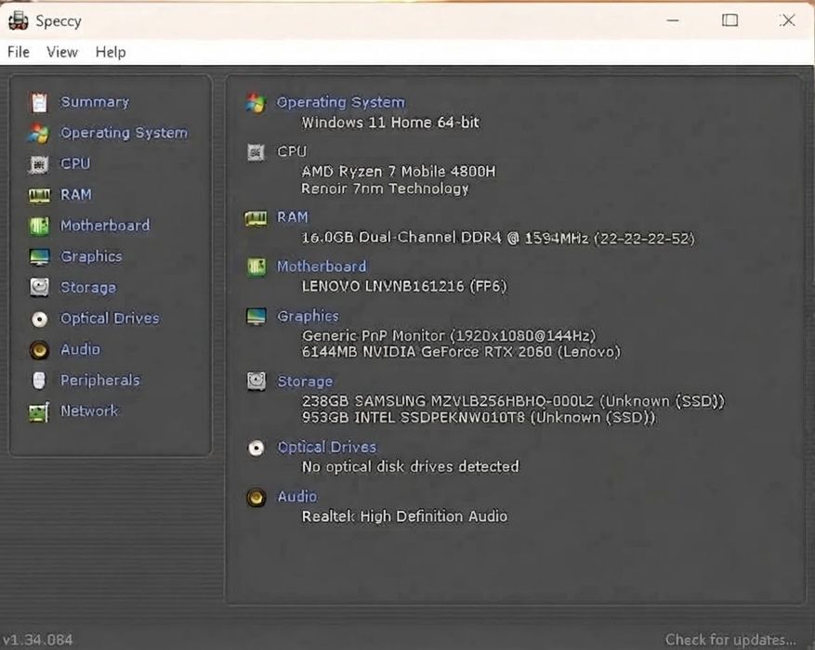815x650 pixels.
Task: Click the Motherboard icon in summary panel
Action: coord(256,266)
